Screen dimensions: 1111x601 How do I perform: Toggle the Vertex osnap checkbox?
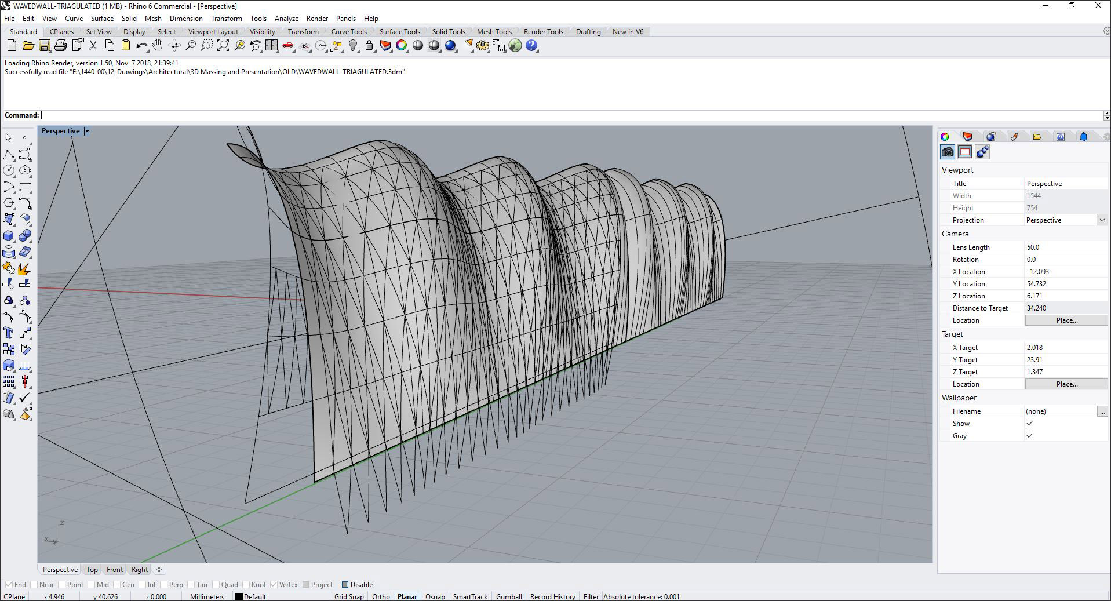274,584
